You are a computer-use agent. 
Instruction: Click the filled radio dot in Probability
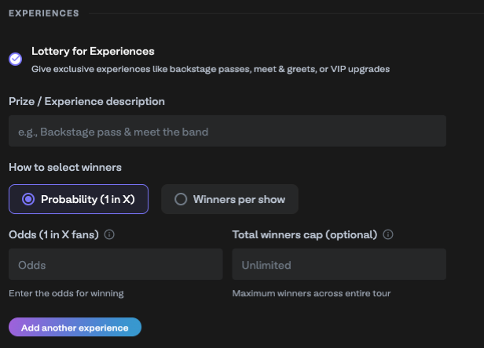click(x=28, y=199)
